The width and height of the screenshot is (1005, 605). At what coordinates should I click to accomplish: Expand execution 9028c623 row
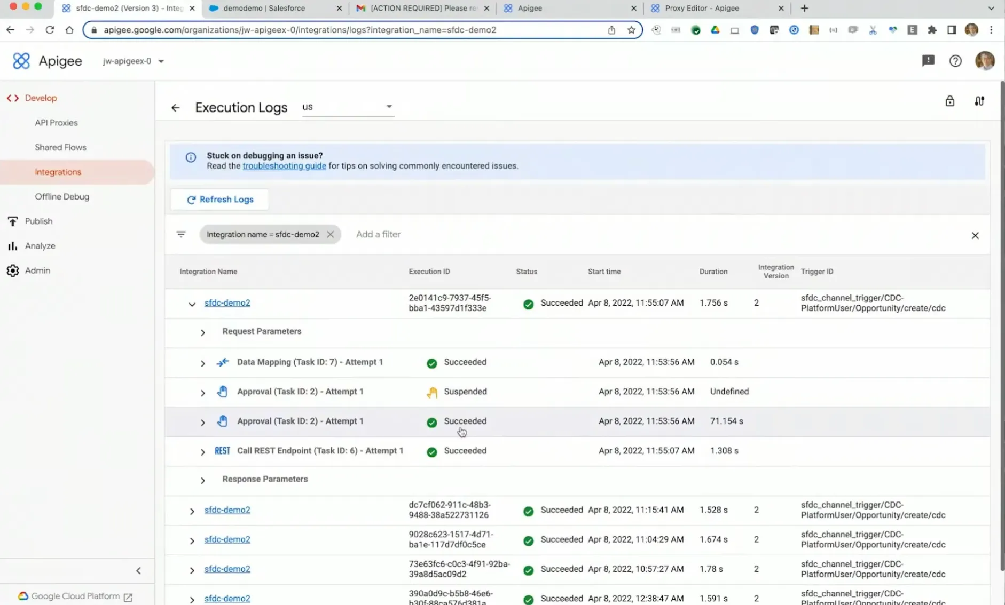192,540
